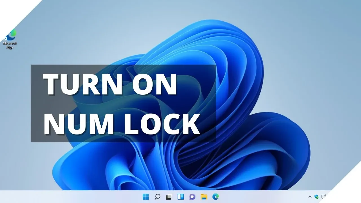361x203 pixels.
Task: Click Windows Security shield tray icon
Action: [316, 197]
